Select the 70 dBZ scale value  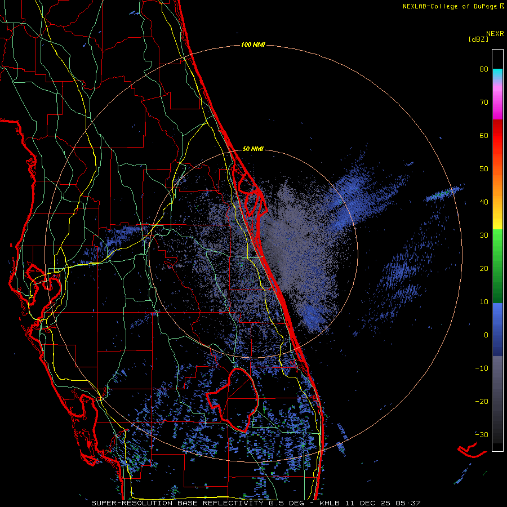(x=484, y=102)
